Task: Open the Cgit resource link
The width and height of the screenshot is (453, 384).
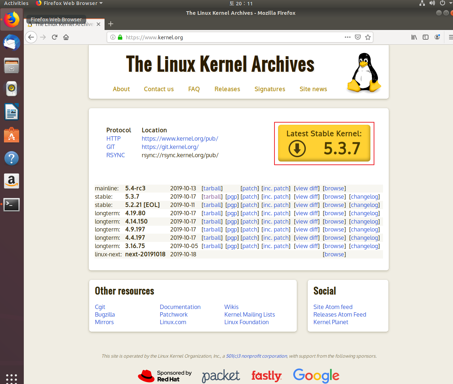Action: pos(100,307)
